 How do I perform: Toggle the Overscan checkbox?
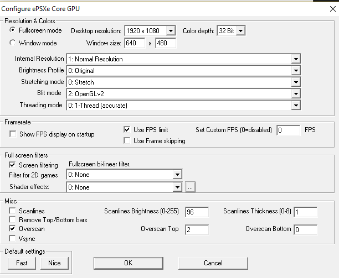coord(12,228)
